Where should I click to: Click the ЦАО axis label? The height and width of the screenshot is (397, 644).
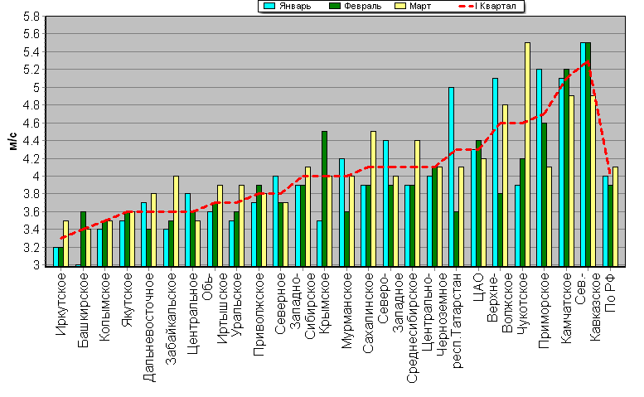[x=478, y=288]
